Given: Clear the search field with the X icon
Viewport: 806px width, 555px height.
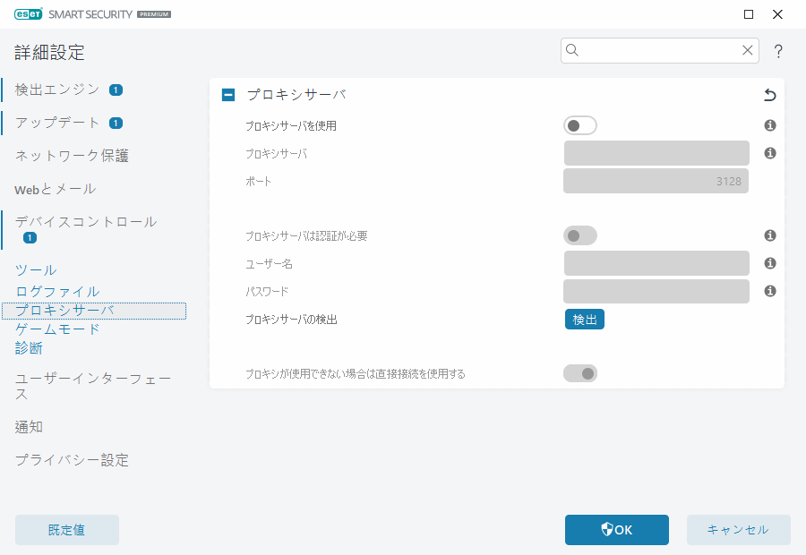Looking at the screenshot, I should pos(748,50).
